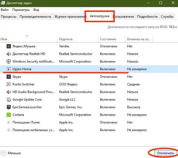Click the Punto Switcher icon

click(9, 84)
